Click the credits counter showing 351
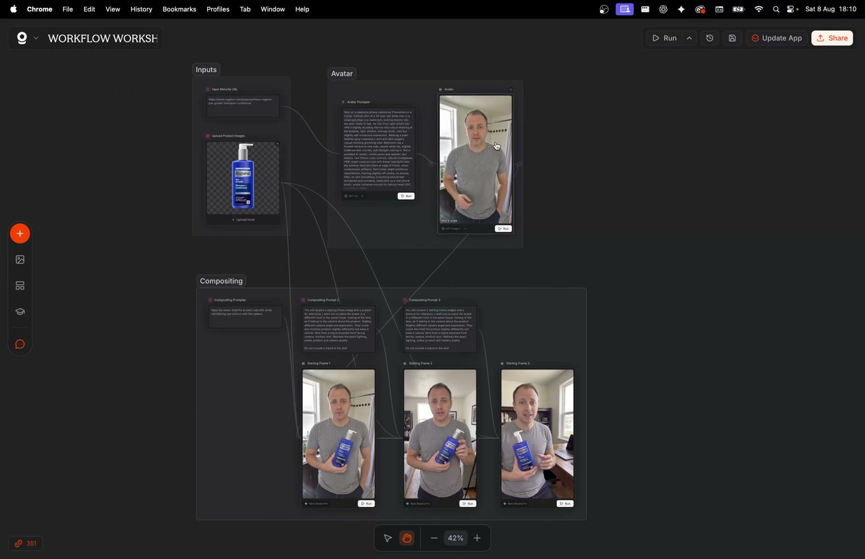 tap(26, 544)
